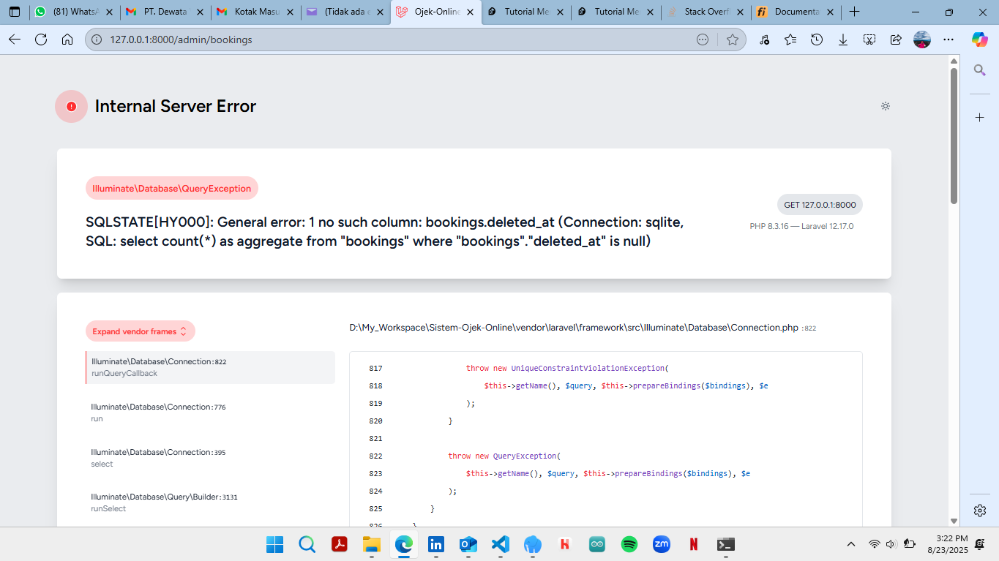Viewport: 999px width, 561px height.
Task: Toggle the light/dark theme sun icon
Action: click(885, 106)
